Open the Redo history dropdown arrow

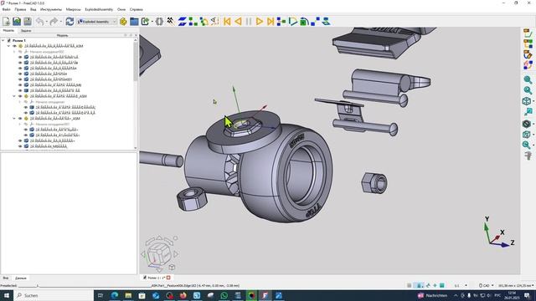[60, 22]
